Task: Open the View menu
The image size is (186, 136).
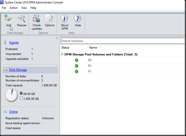Action: coord(24,8)
